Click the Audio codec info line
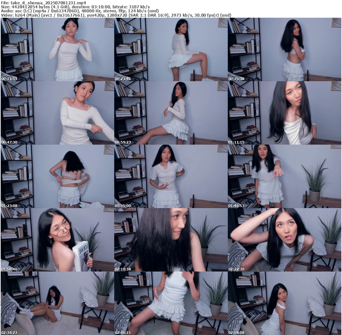Image resolution: width=342 pixels, height=335 pixels. 79,11
